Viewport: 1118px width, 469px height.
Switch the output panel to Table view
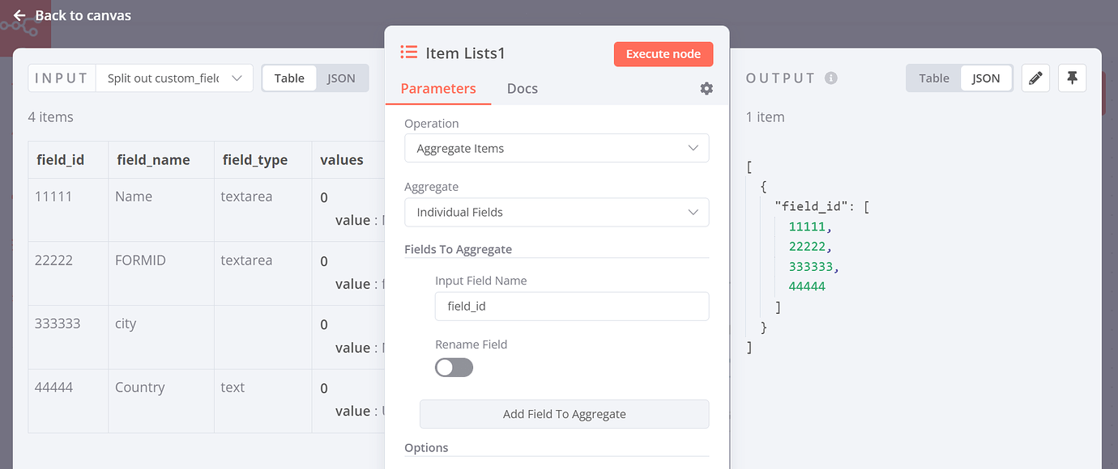point(933,78)
